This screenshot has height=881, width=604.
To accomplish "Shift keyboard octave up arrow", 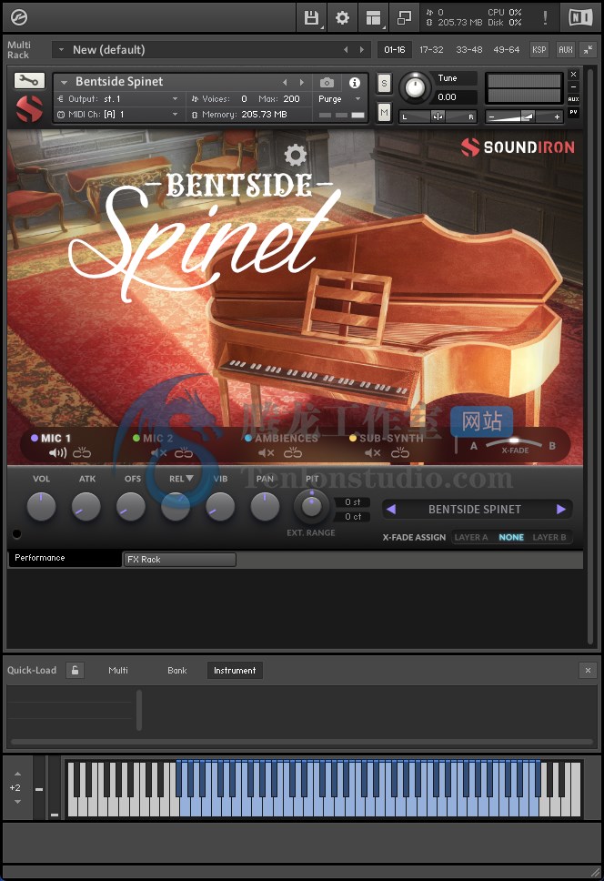I will (x=17, y=774).
